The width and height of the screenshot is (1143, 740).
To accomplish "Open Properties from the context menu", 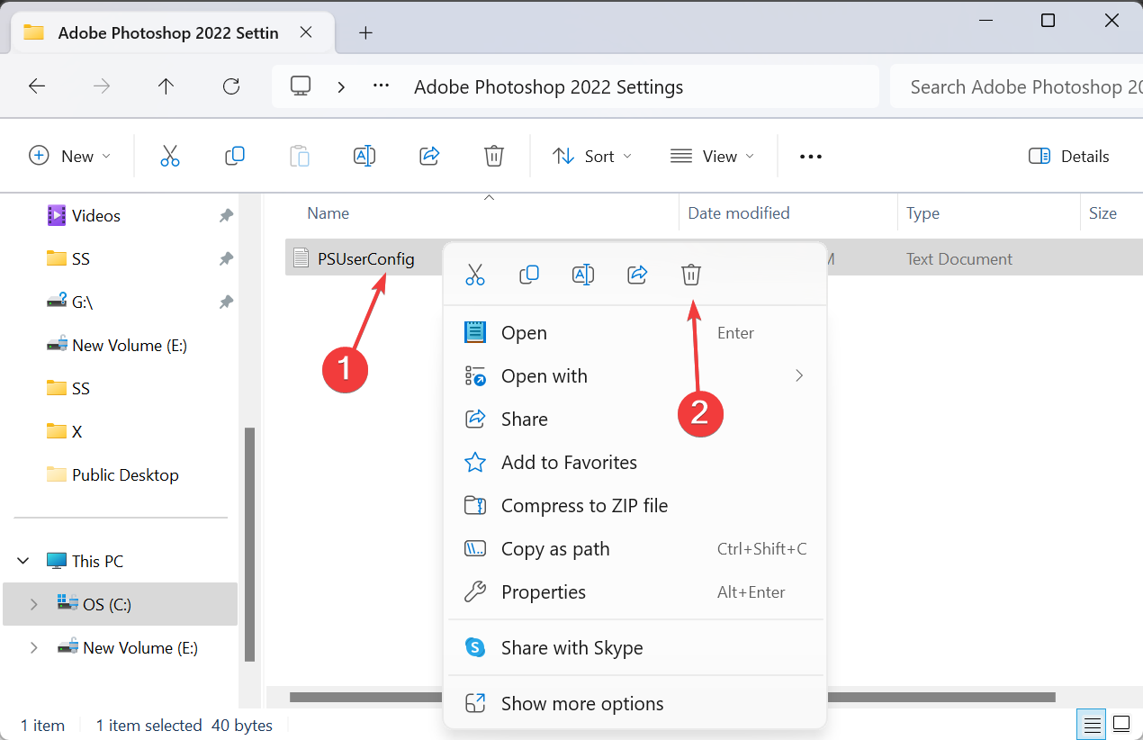I will coord(635,592).
